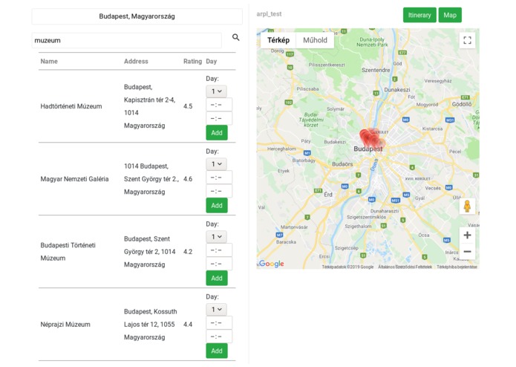516x367 pixels.
Task: Click the arpl_test username label
Action: pos(269,14)
